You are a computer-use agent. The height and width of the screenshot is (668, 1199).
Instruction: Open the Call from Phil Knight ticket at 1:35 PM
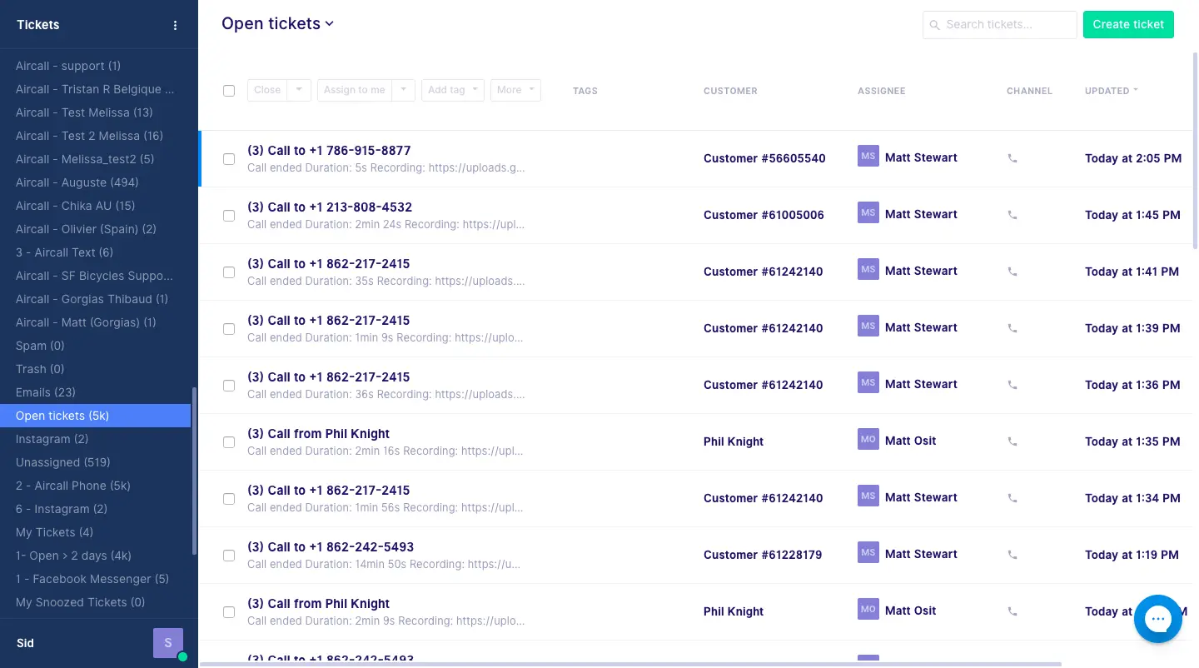(x=318, y=434)
